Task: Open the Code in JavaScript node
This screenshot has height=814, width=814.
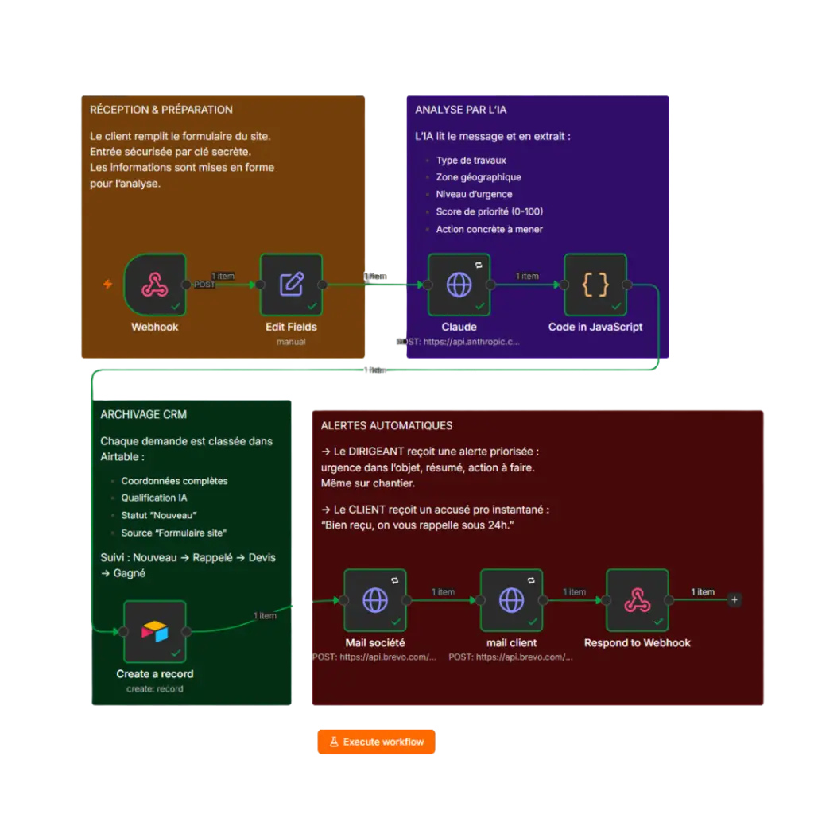Action: tap(595, 285)
